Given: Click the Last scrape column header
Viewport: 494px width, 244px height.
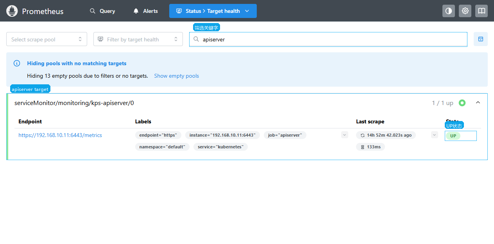Looking at the screenshot, I should pyautogui.click(x=370, y=121).
